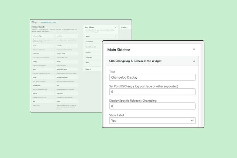Click the Widgets page heading
The height and width of the screenshot is (158, 237).
pos(35,22)
